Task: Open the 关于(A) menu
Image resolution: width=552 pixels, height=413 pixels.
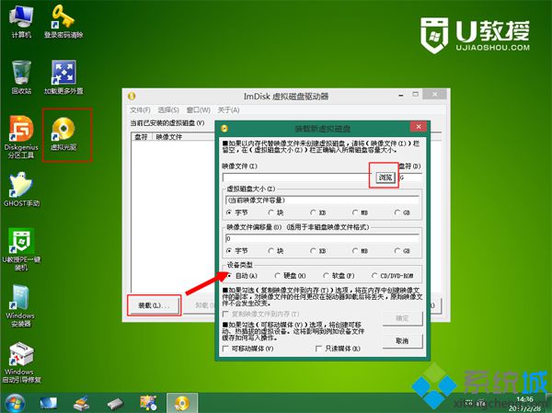Action: 228,110
